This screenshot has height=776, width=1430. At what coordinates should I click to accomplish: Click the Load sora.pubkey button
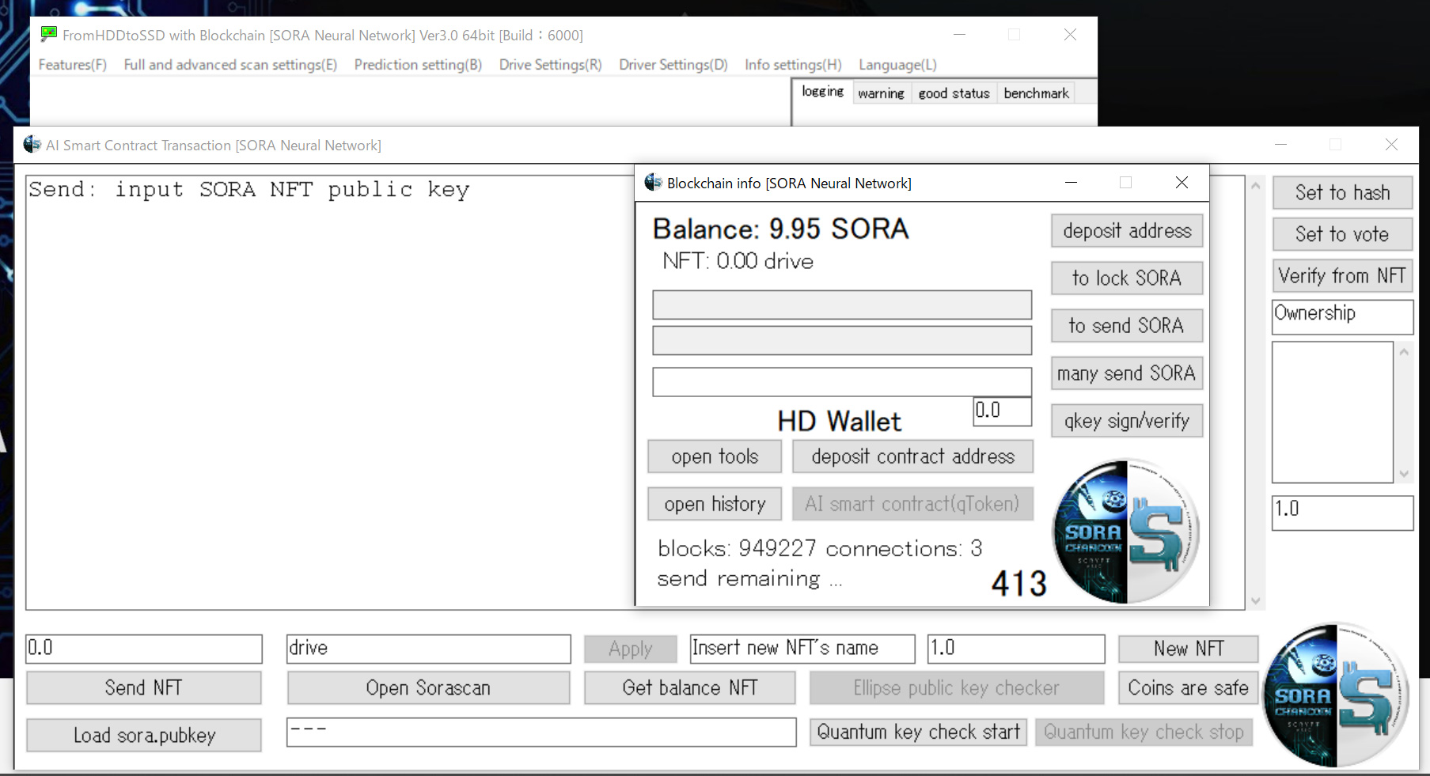pos(143,735)
